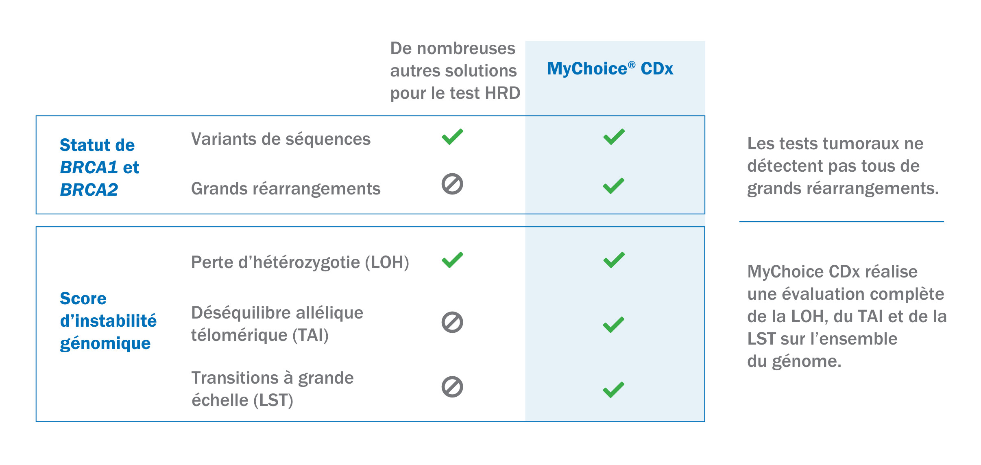Viewport: 981px width, 465px height.
Task: Click the 'De nombreuses autres solutions' column header
Action: tap(455, 71)
